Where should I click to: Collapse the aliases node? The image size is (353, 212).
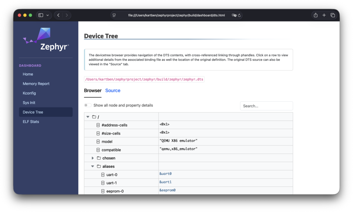93,166
